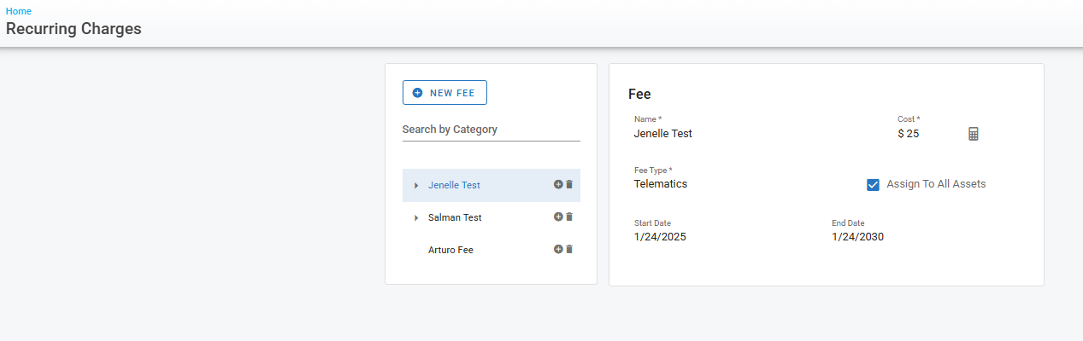Go to the Home breadcrumb link
Viewport: 1083px width, 341px height.
pyautogui.click(x=19, y=11)
